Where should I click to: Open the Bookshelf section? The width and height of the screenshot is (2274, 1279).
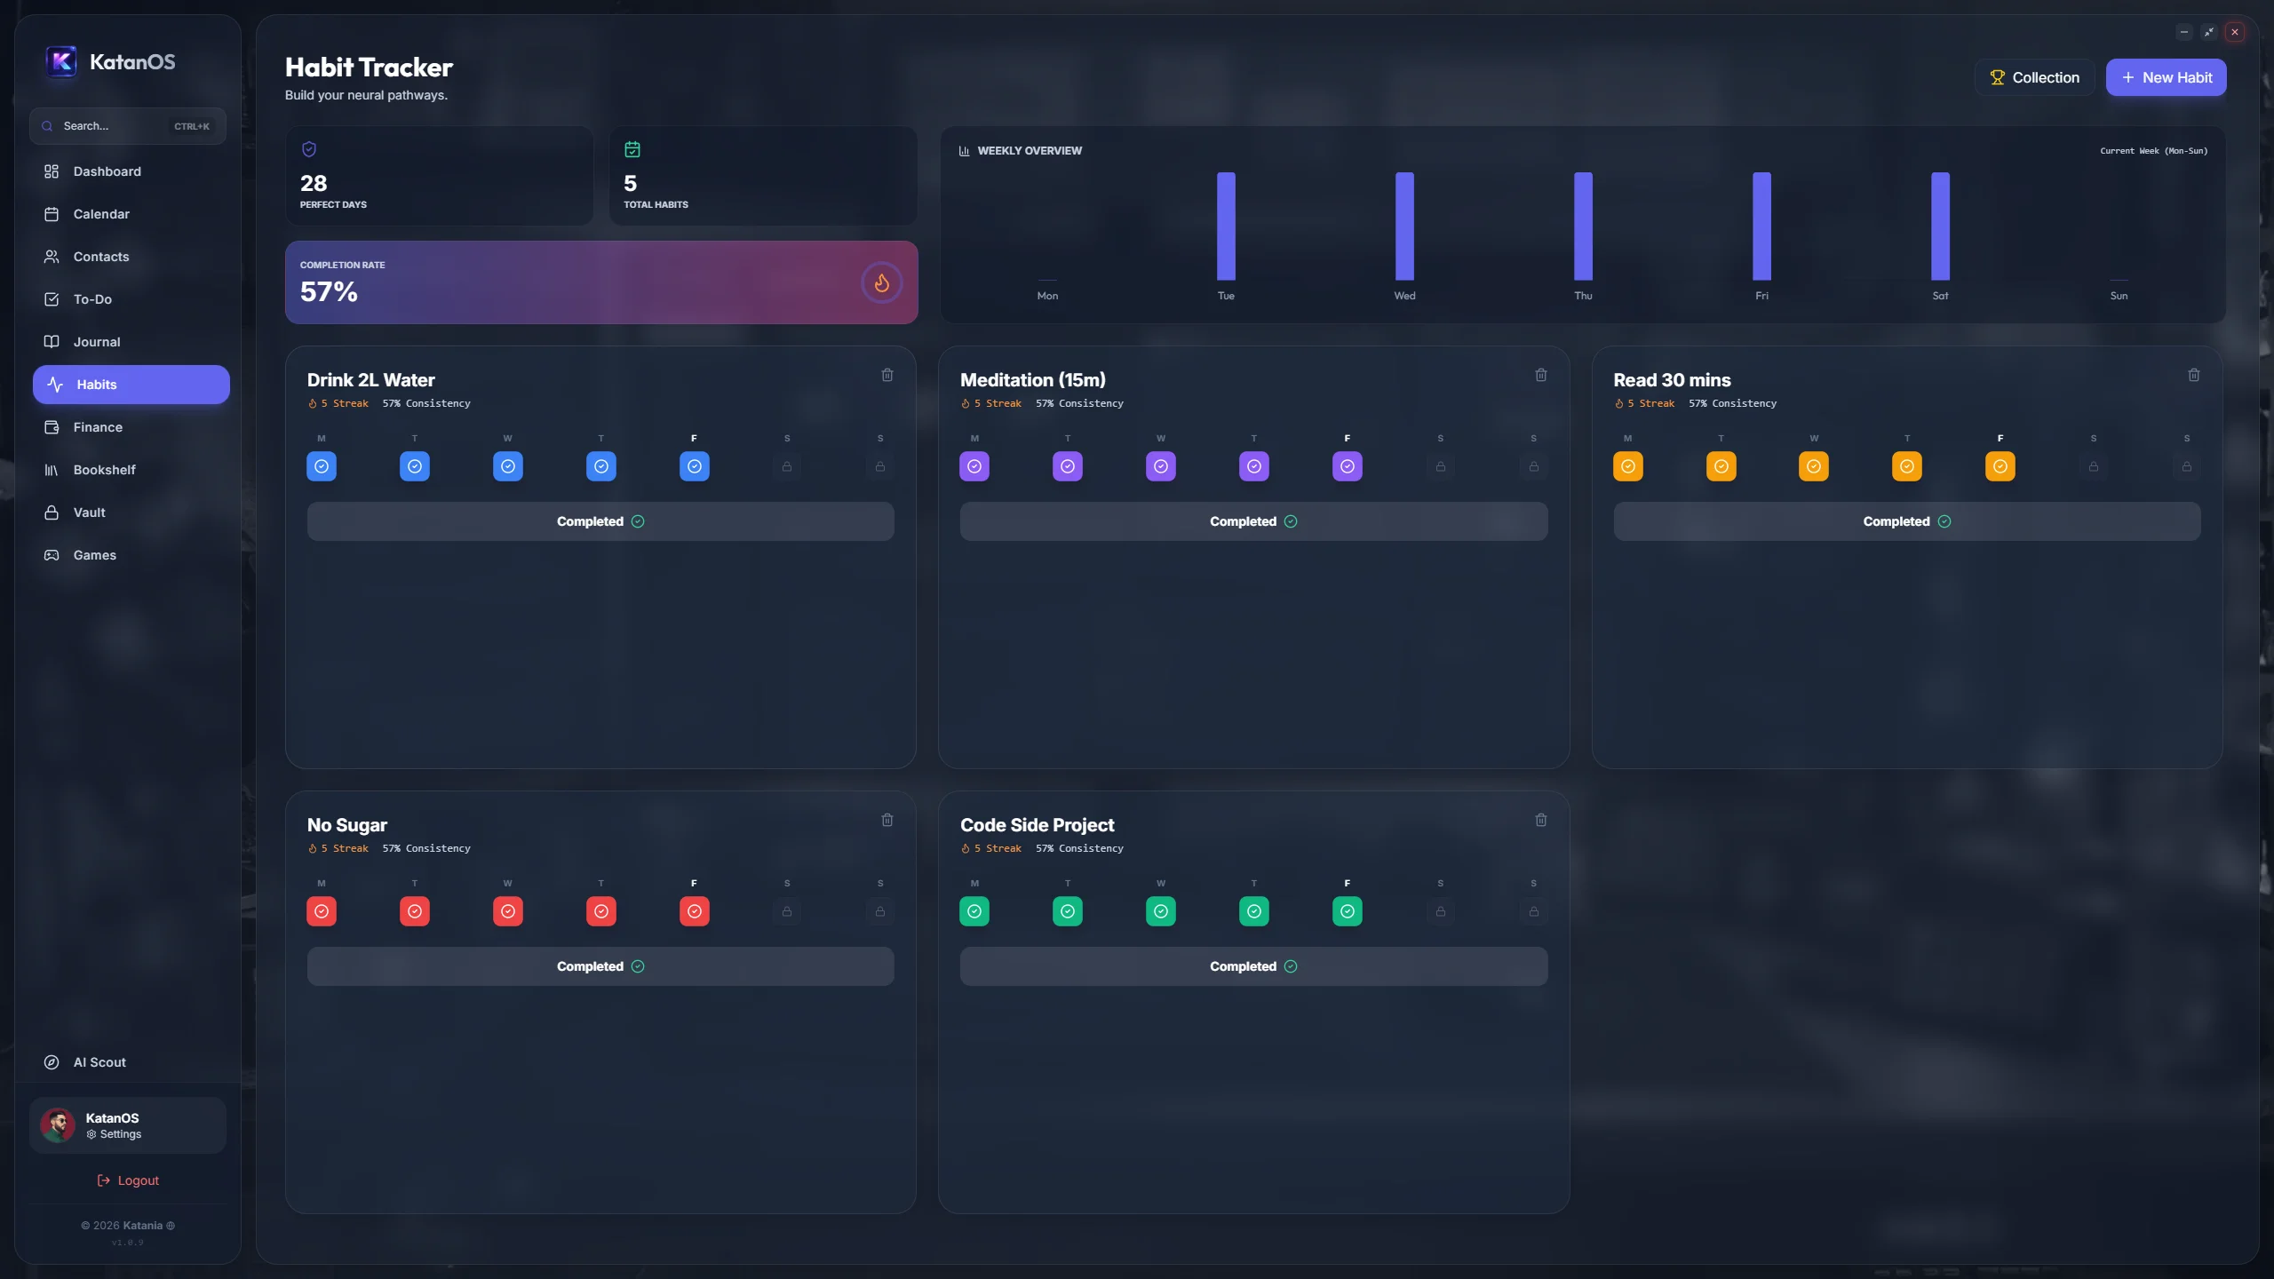tap(104, 469)
